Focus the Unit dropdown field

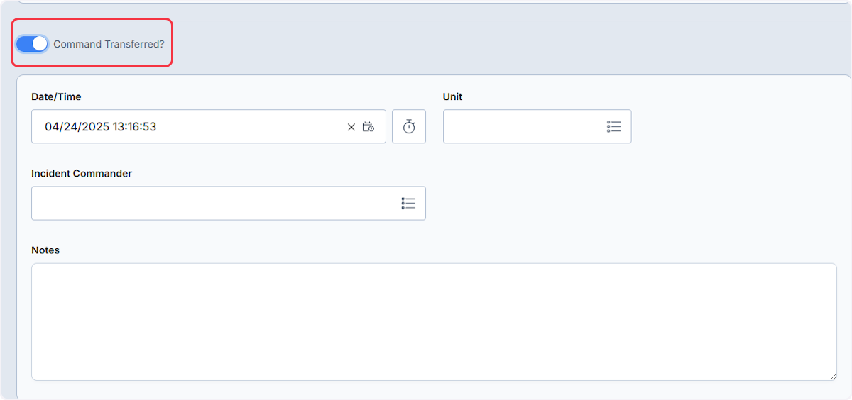537,126
